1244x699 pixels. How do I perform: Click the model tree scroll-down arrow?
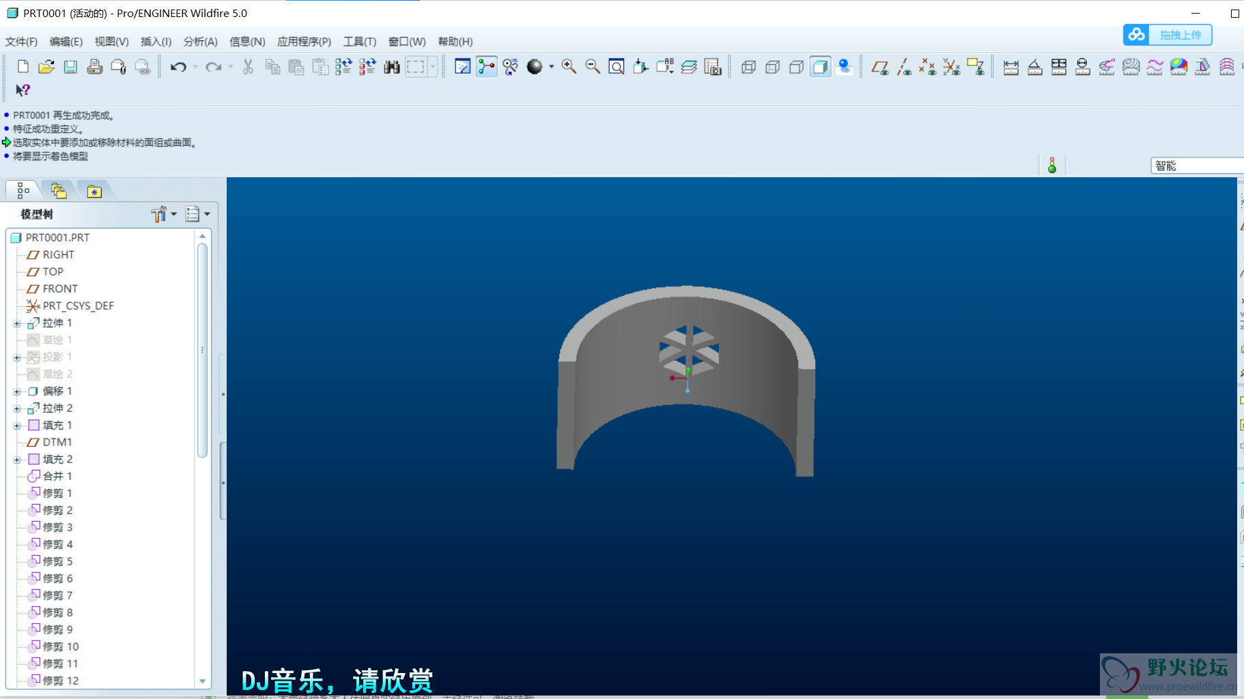click(x=202, y=681)
